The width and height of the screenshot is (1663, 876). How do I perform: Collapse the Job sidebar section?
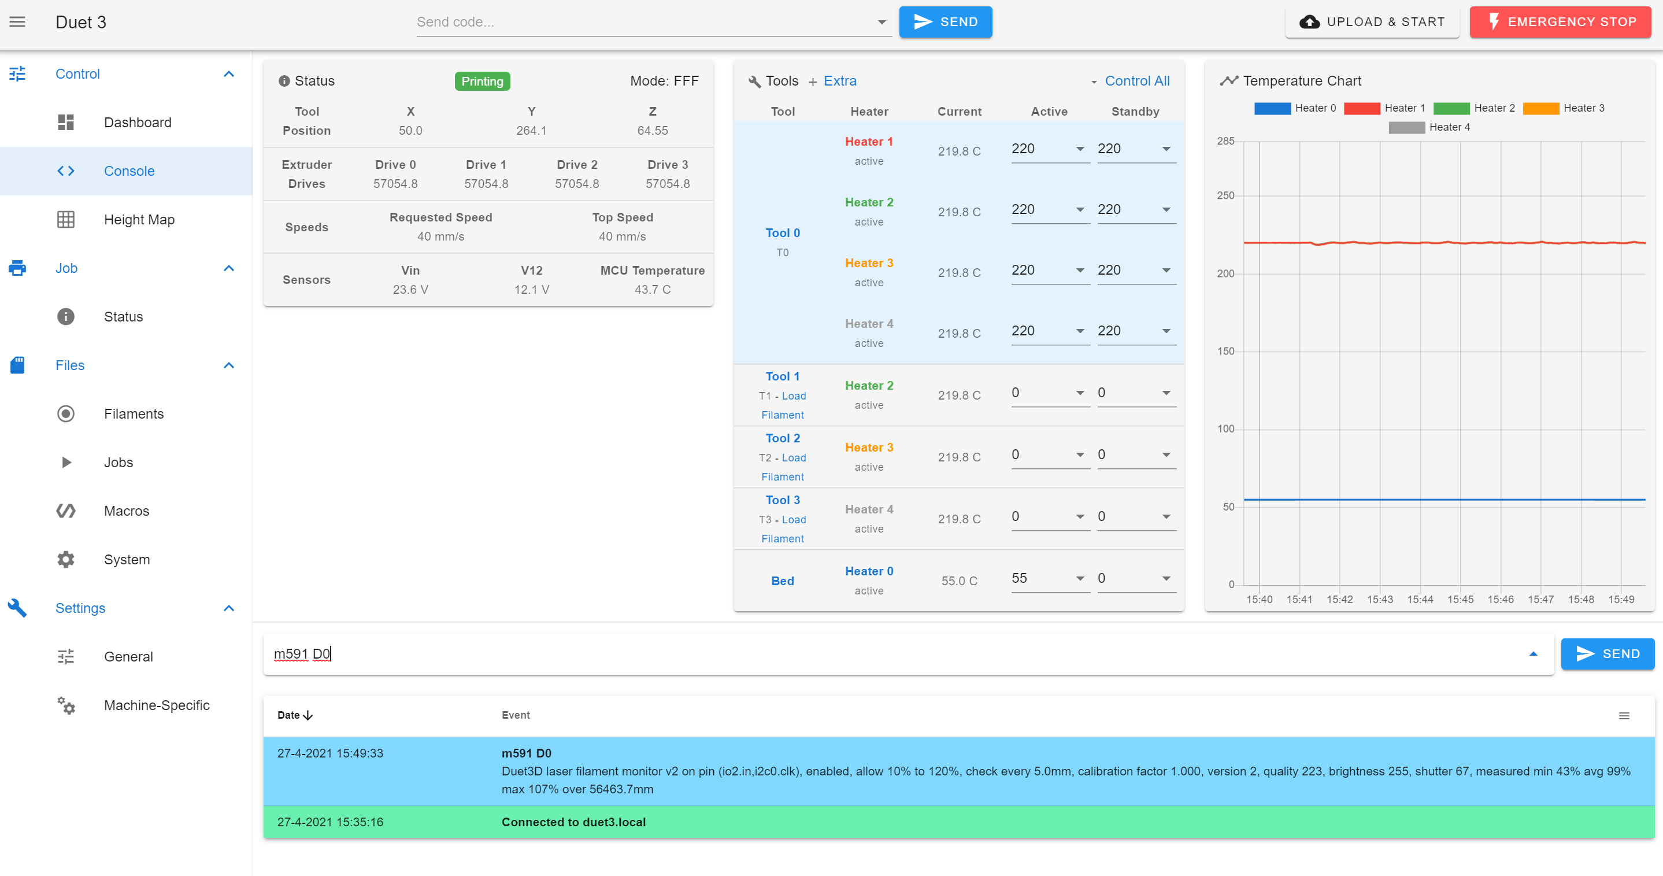228,268
